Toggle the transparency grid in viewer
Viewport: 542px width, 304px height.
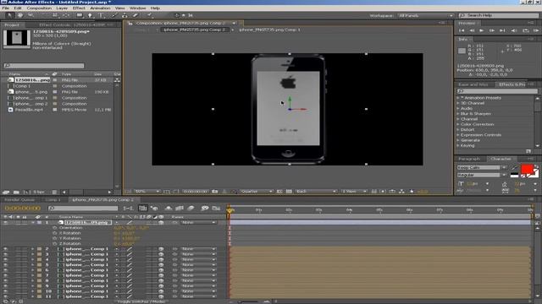point(289,192)
